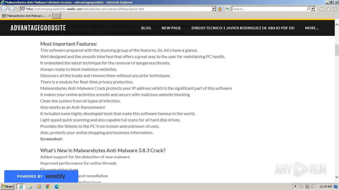
Task: Click the Search box field
Action: pos(269,9)
